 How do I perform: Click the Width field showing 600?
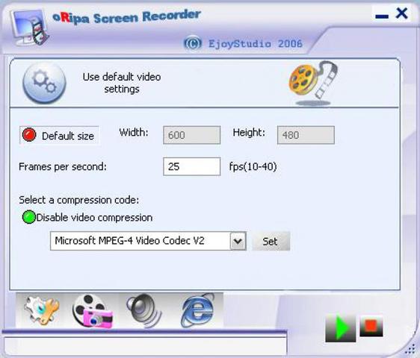tap(192, 135)
